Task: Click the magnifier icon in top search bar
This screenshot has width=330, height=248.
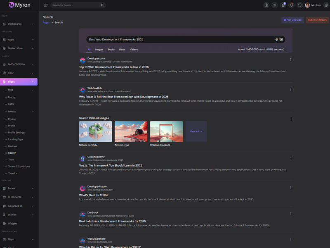Action: coord(102,5)
